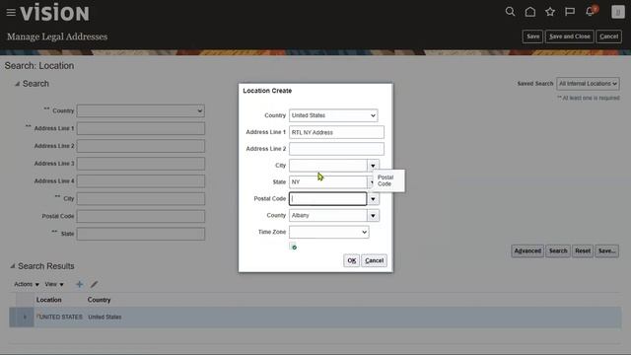Open the City dropdown arrow in dialog
631x355 pixels.
coord(373,166)
